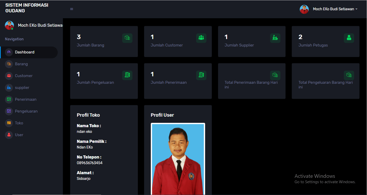This screenshot has height=195, width=367.
Task: Click the Total Pengeluaran Barang Hari ini text
Action: point(326,85)
